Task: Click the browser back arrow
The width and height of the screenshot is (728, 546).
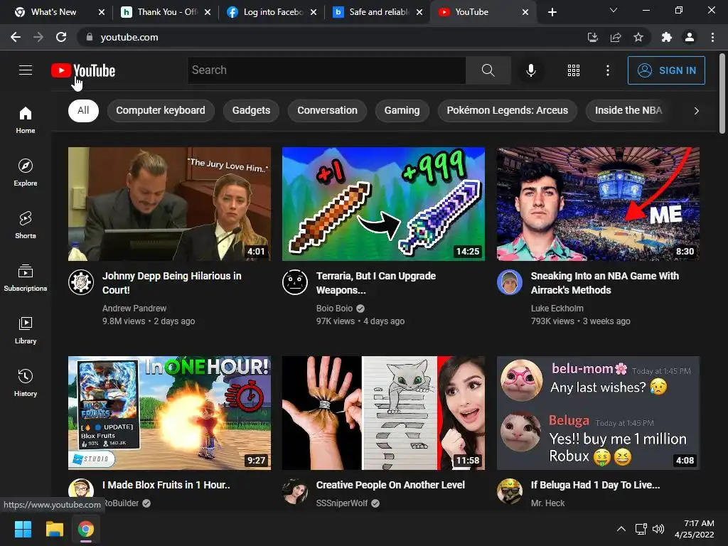Action: [16, 37]
